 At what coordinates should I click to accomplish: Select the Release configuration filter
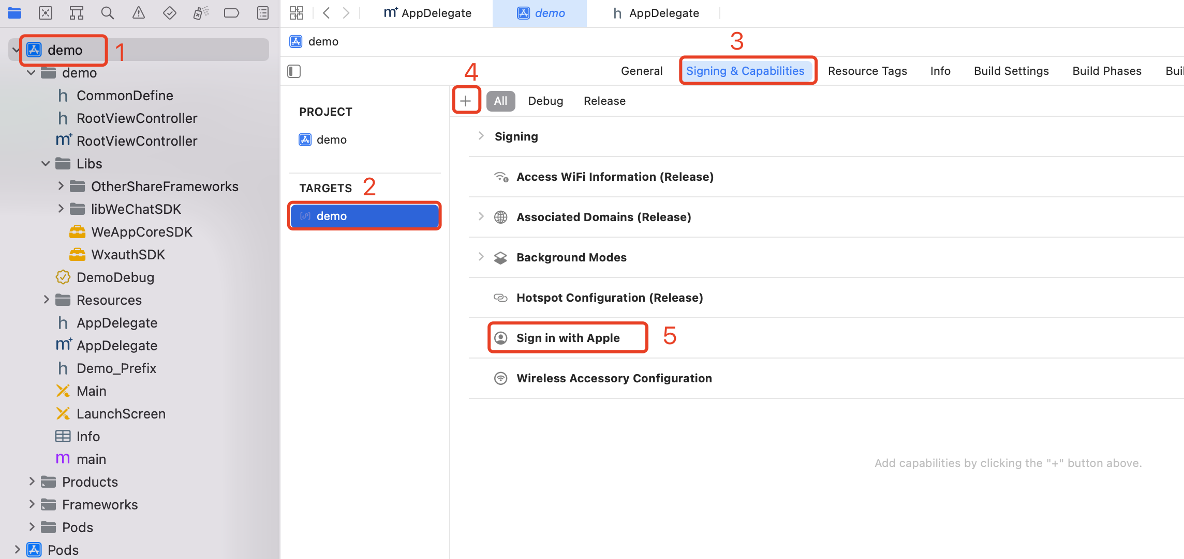coord(604,101)
